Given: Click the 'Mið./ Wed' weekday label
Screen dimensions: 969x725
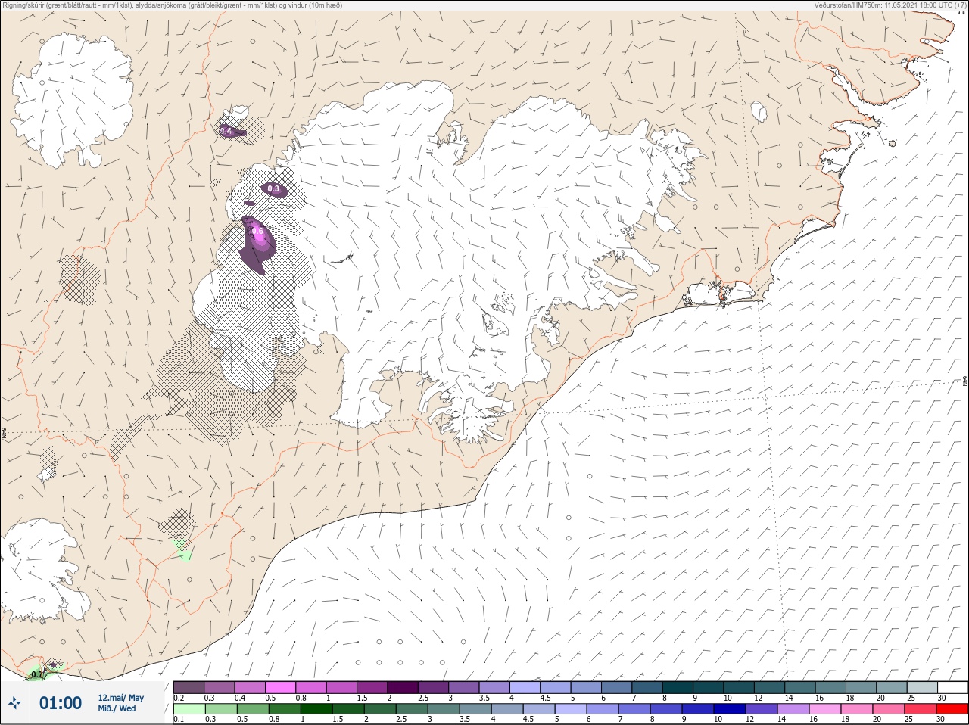Looking at the screenshot, I should pos(117,708).
